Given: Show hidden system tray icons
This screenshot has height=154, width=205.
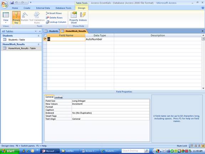Looking at the screenshot, I should [x=154, y=151].
